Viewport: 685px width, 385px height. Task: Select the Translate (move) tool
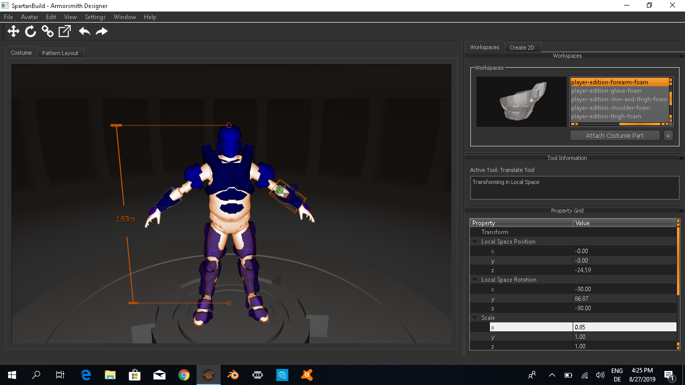(14, 32)
